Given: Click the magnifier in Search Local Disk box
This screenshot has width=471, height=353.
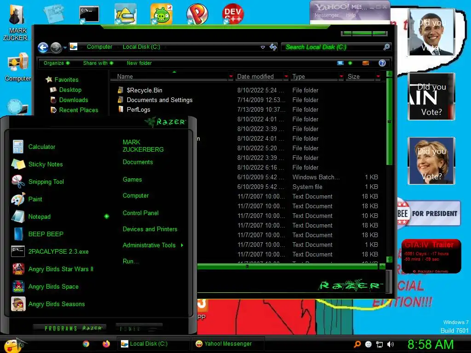Looking at the screenshot, I should (x=386, y=47).
